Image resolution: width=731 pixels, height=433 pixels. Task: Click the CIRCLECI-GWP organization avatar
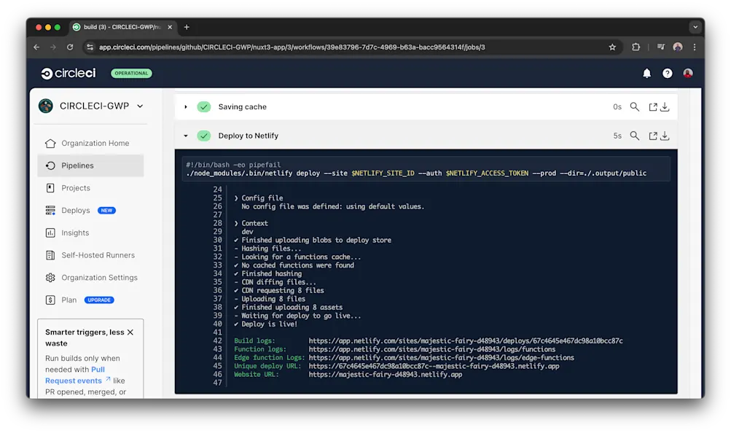click(46, 106)
